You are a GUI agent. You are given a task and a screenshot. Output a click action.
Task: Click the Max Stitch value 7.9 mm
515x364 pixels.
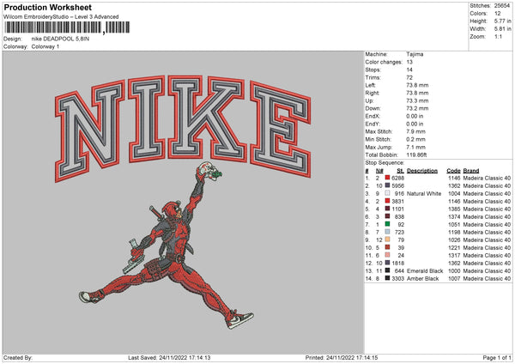click(415, 131)
